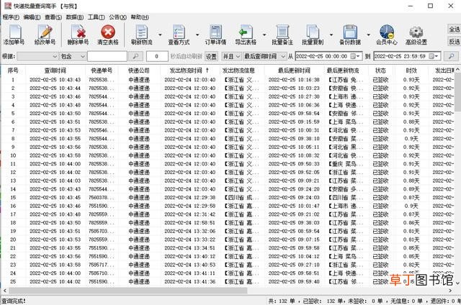
Task: Click the 批量复制 toolbar icon
Action: 313,35
